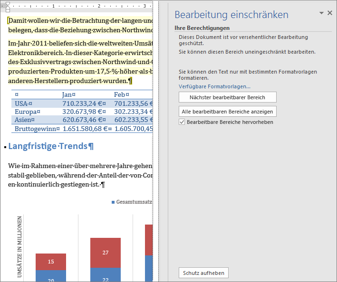Click the Langfristige Trends heading
Image resolution: width=337 pixels, height=282 pixels.
point(51,146)
